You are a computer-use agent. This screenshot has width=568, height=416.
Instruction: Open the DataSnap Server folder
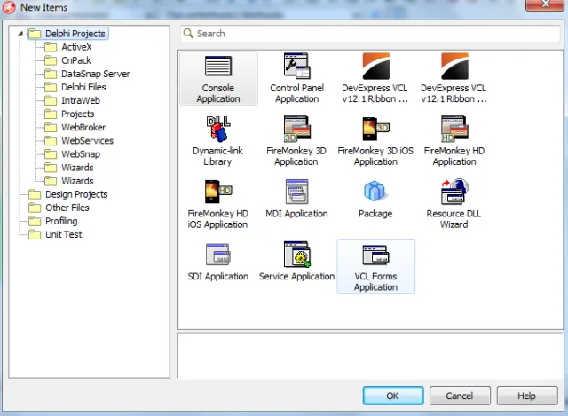point(95,74)
